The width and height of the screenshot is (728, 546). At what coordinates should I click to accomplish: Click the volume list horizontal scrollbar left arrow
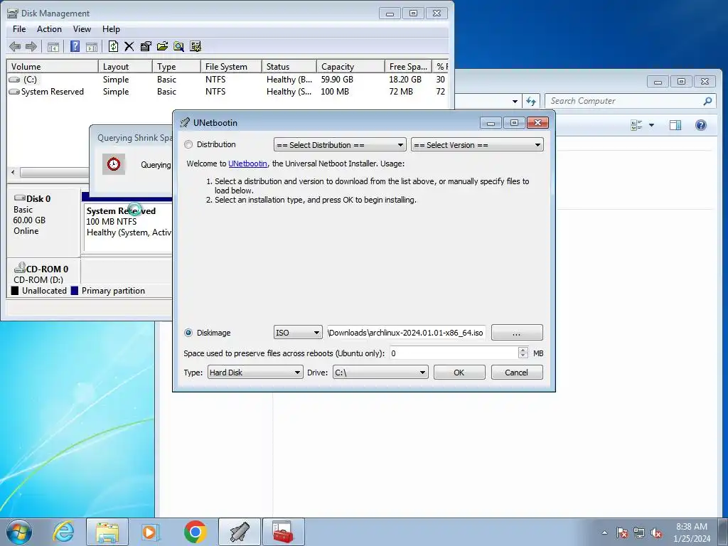point(13,172)
